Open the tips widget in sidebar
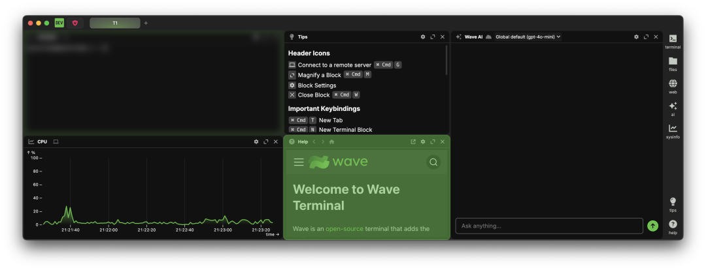This screenshot has width=706, height=270. pyautogui.click(x=673, y=204)
